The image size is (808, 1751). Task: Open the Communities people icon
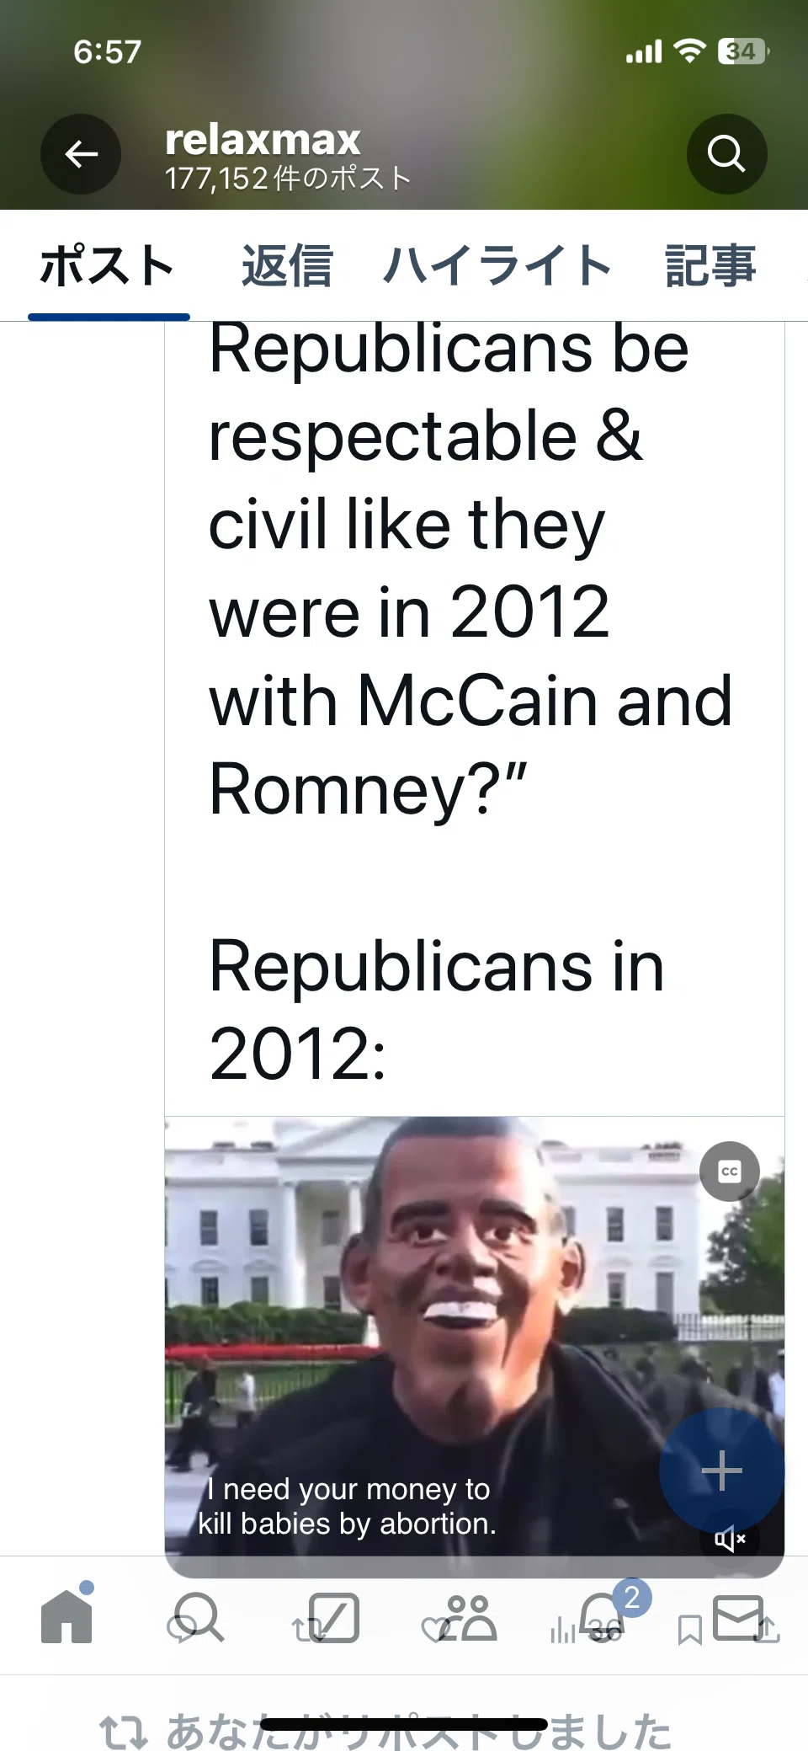click(469, 1617)
